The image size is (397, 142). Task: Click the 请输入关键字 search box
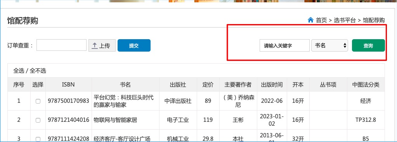click(284, 45)
